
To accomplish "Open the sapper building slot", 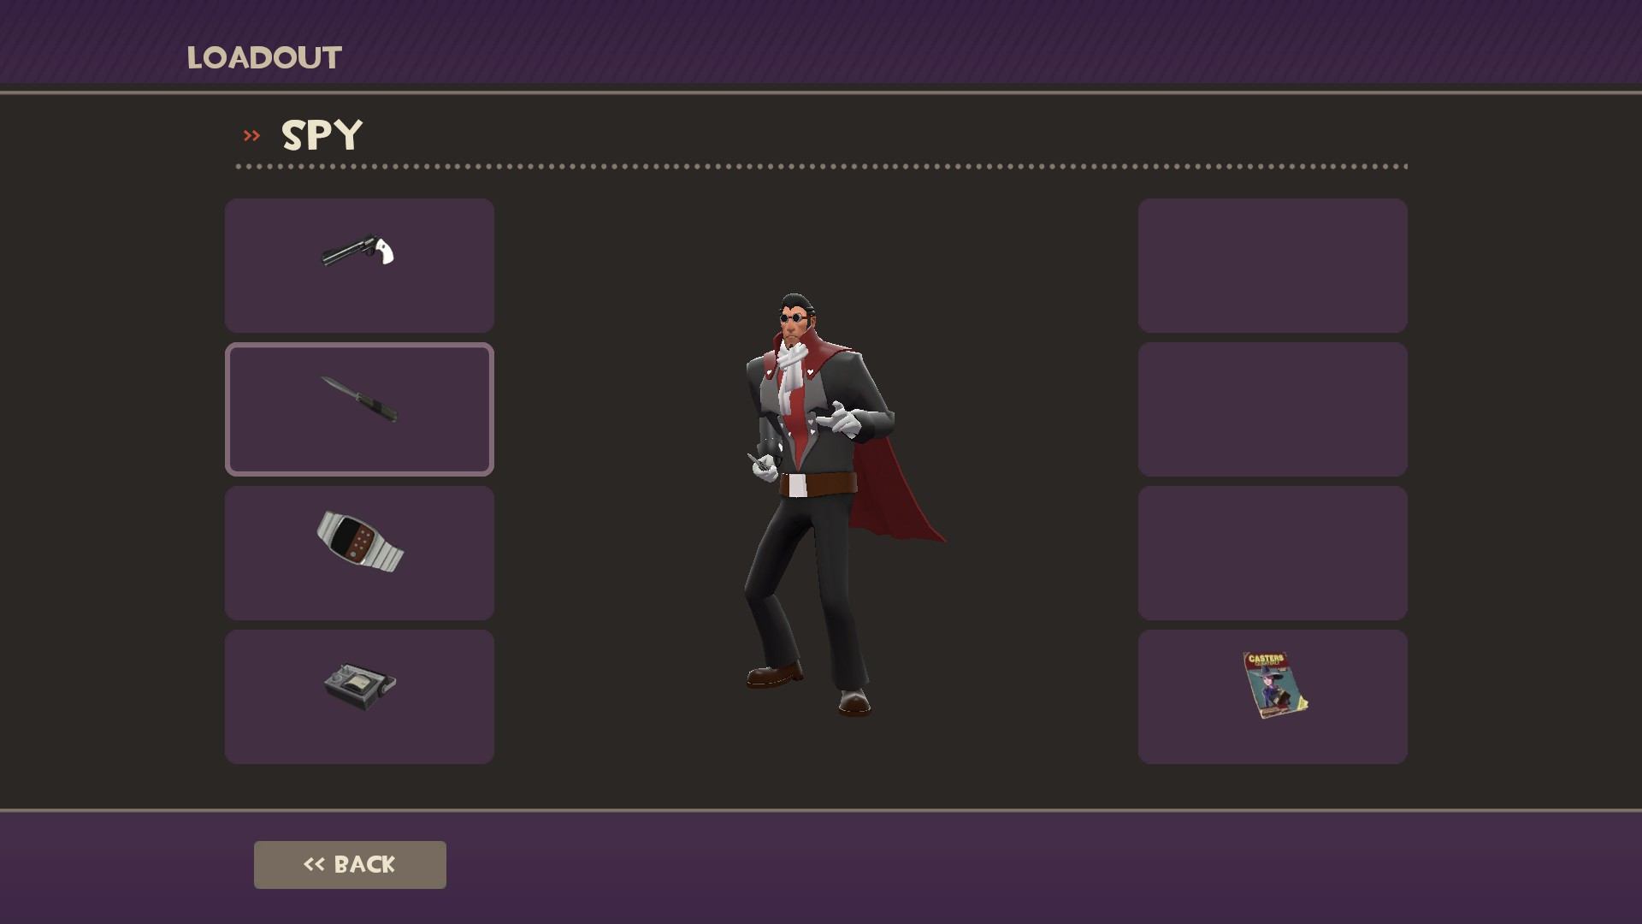I will tap(359, 696).
